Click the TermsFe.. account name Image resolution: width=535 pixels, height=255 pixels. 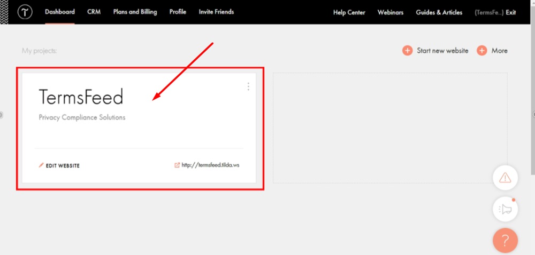point(490,13)
